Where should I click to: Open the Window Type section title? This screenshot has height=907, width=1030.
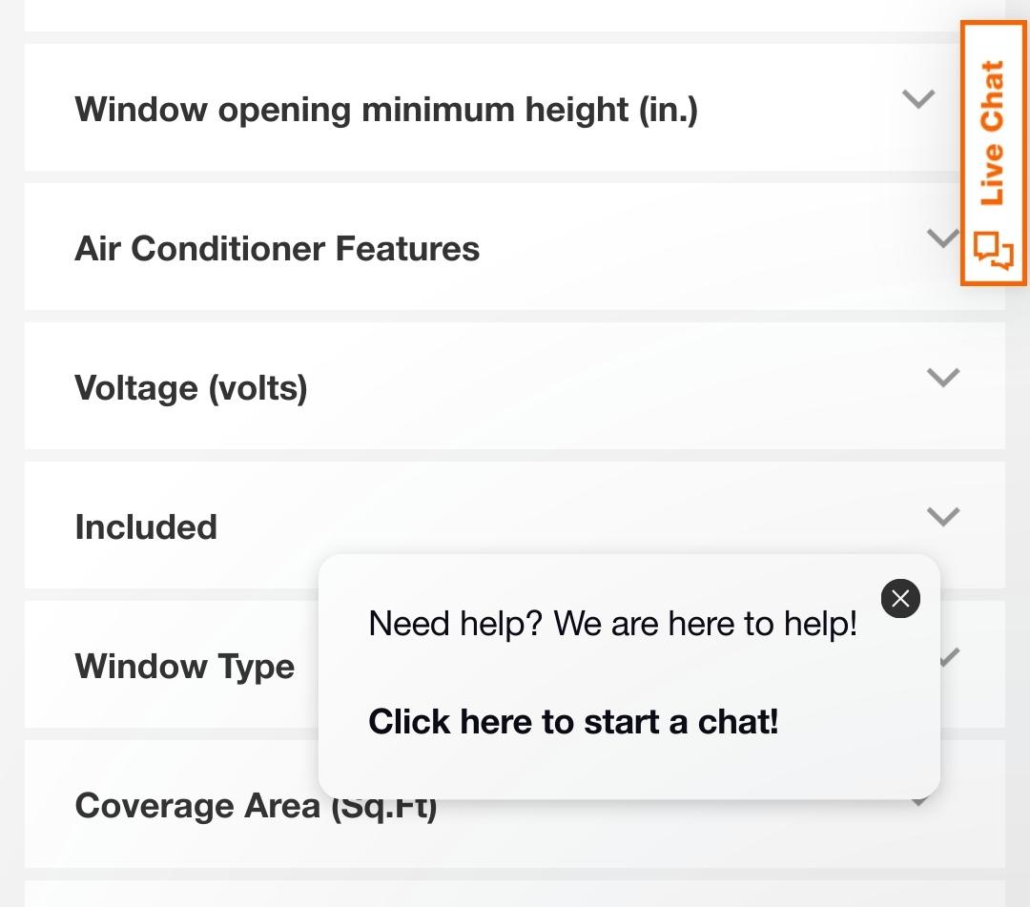pos(184,667)
